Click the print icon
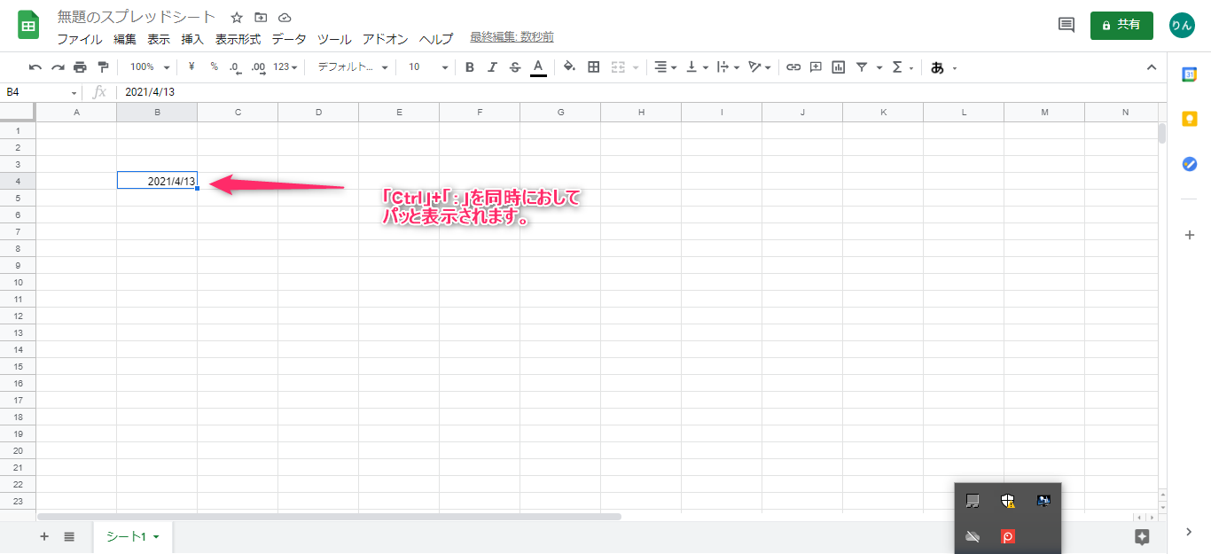 (81, 67)
